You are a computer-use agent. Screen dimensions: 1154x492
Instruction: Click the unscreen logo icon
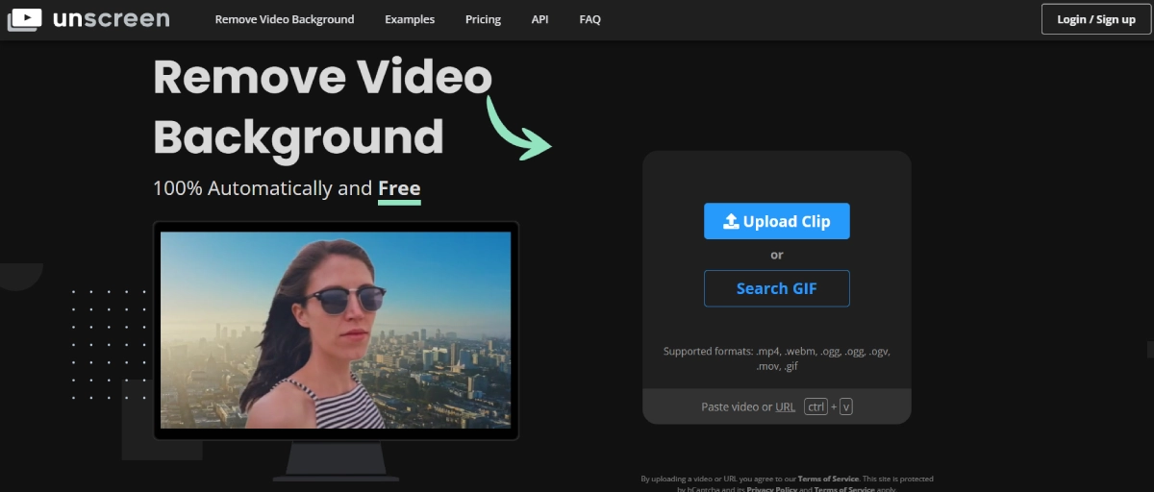(24, 19)
